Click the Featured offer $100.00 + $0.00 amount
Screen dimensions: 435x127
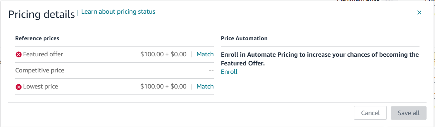[x=163, y=54]
